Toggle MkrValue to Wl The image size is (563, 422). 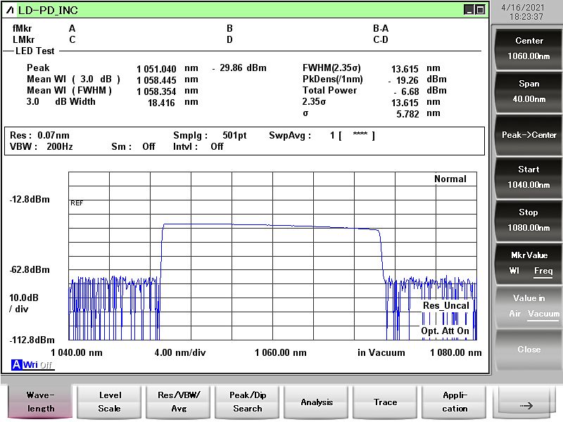point(514,271)
